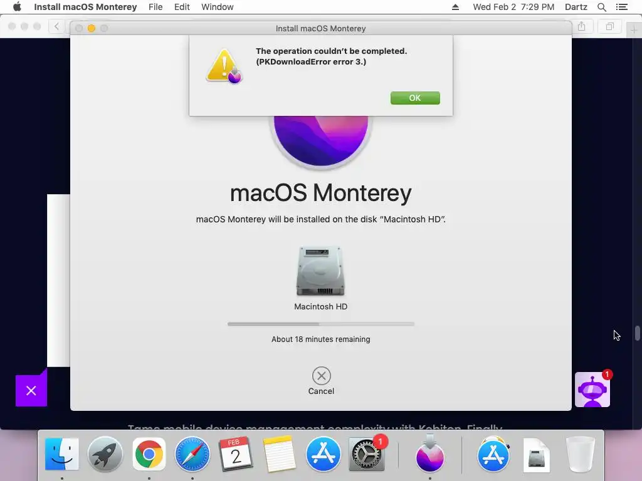Click the warning icon in the error dialog
The width and height of the screenshot is (642, 481).
[x=224, y=66]
